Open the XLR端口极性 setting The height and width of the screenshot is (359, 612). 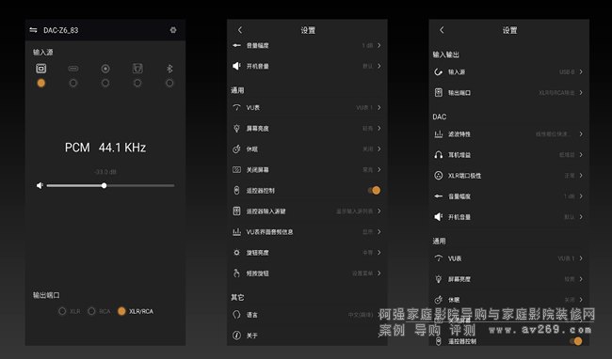(x=509, y=175)
